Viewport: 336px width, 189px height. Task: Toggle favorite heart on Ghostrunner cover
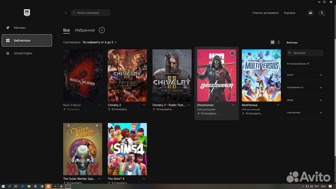(x=232, y=53)
